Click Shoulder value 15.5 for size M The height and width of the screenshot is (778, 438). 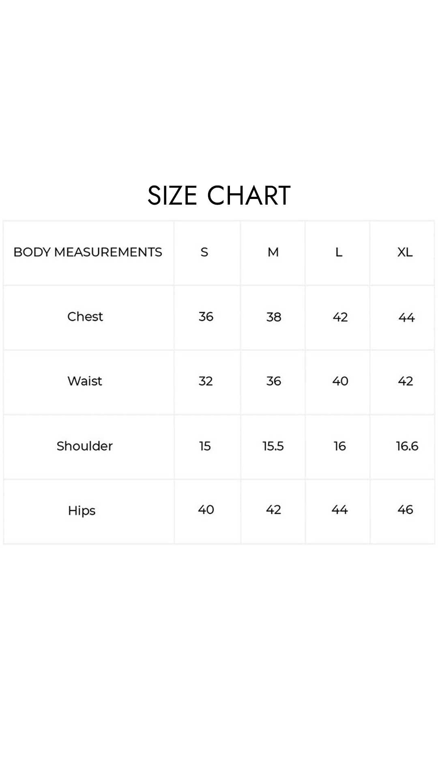(273, 446)
